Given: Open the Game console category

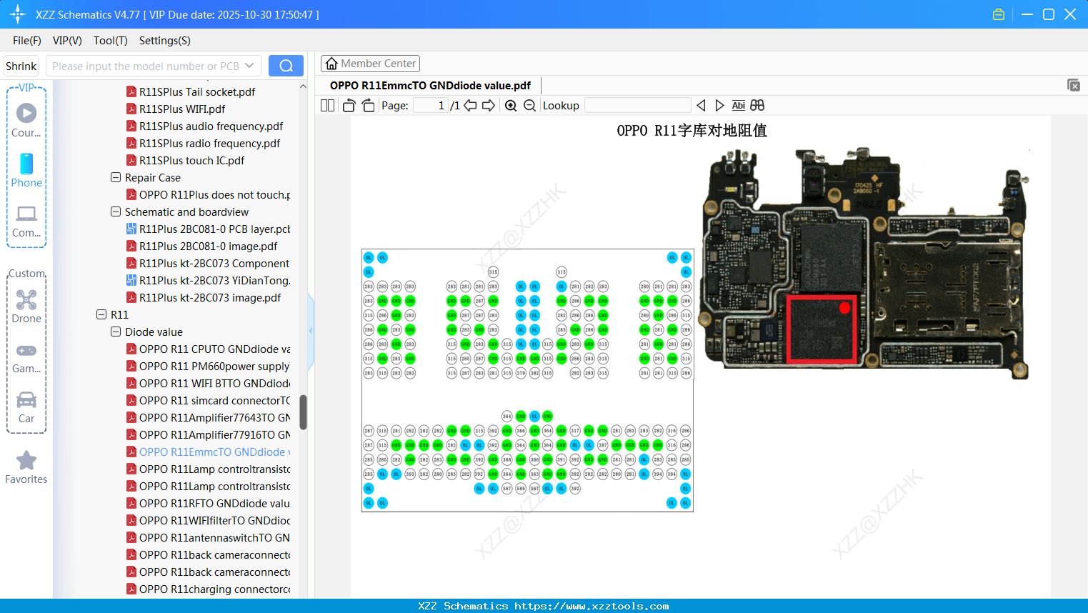Looking at the screenshot, I should (x=26, y=357).
